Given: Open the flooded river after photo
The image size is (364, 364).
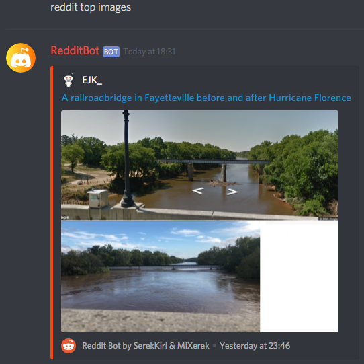Looking at the screenshot, I should [161, 277].
